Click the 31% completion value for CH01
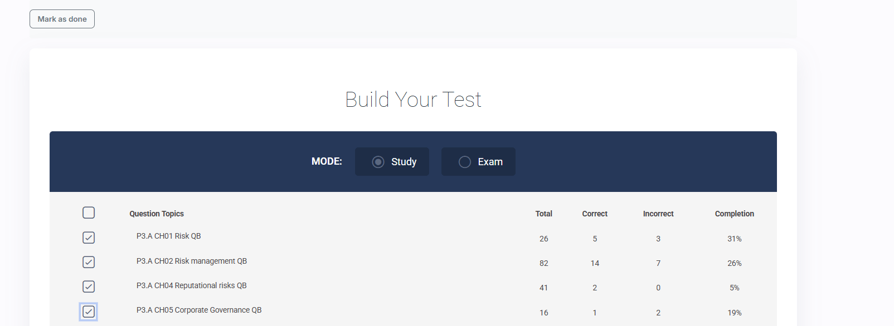This screenshot has width=894, height=326. [x=734, y=239]
